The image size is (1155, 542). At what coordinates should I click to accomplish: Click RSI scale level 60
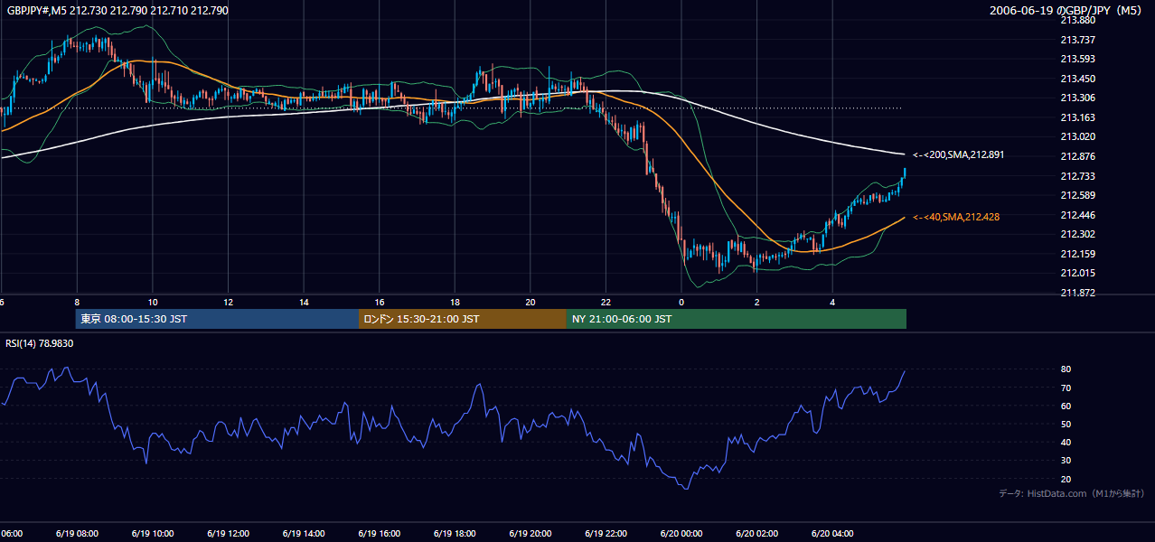click(1066, 406)
